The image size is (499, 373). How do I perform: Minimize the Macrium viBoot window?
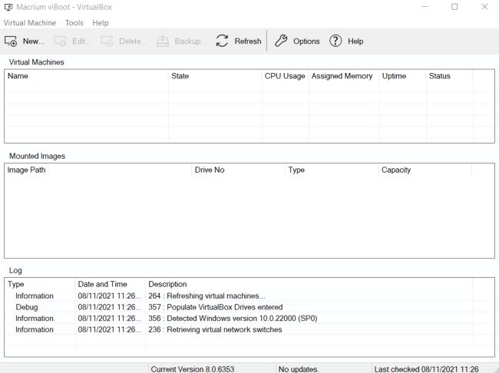[x=425, y=7]
